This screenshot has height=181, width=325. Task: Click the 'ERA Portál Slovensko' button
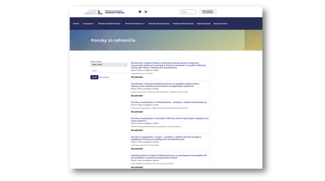coord(208,12)
